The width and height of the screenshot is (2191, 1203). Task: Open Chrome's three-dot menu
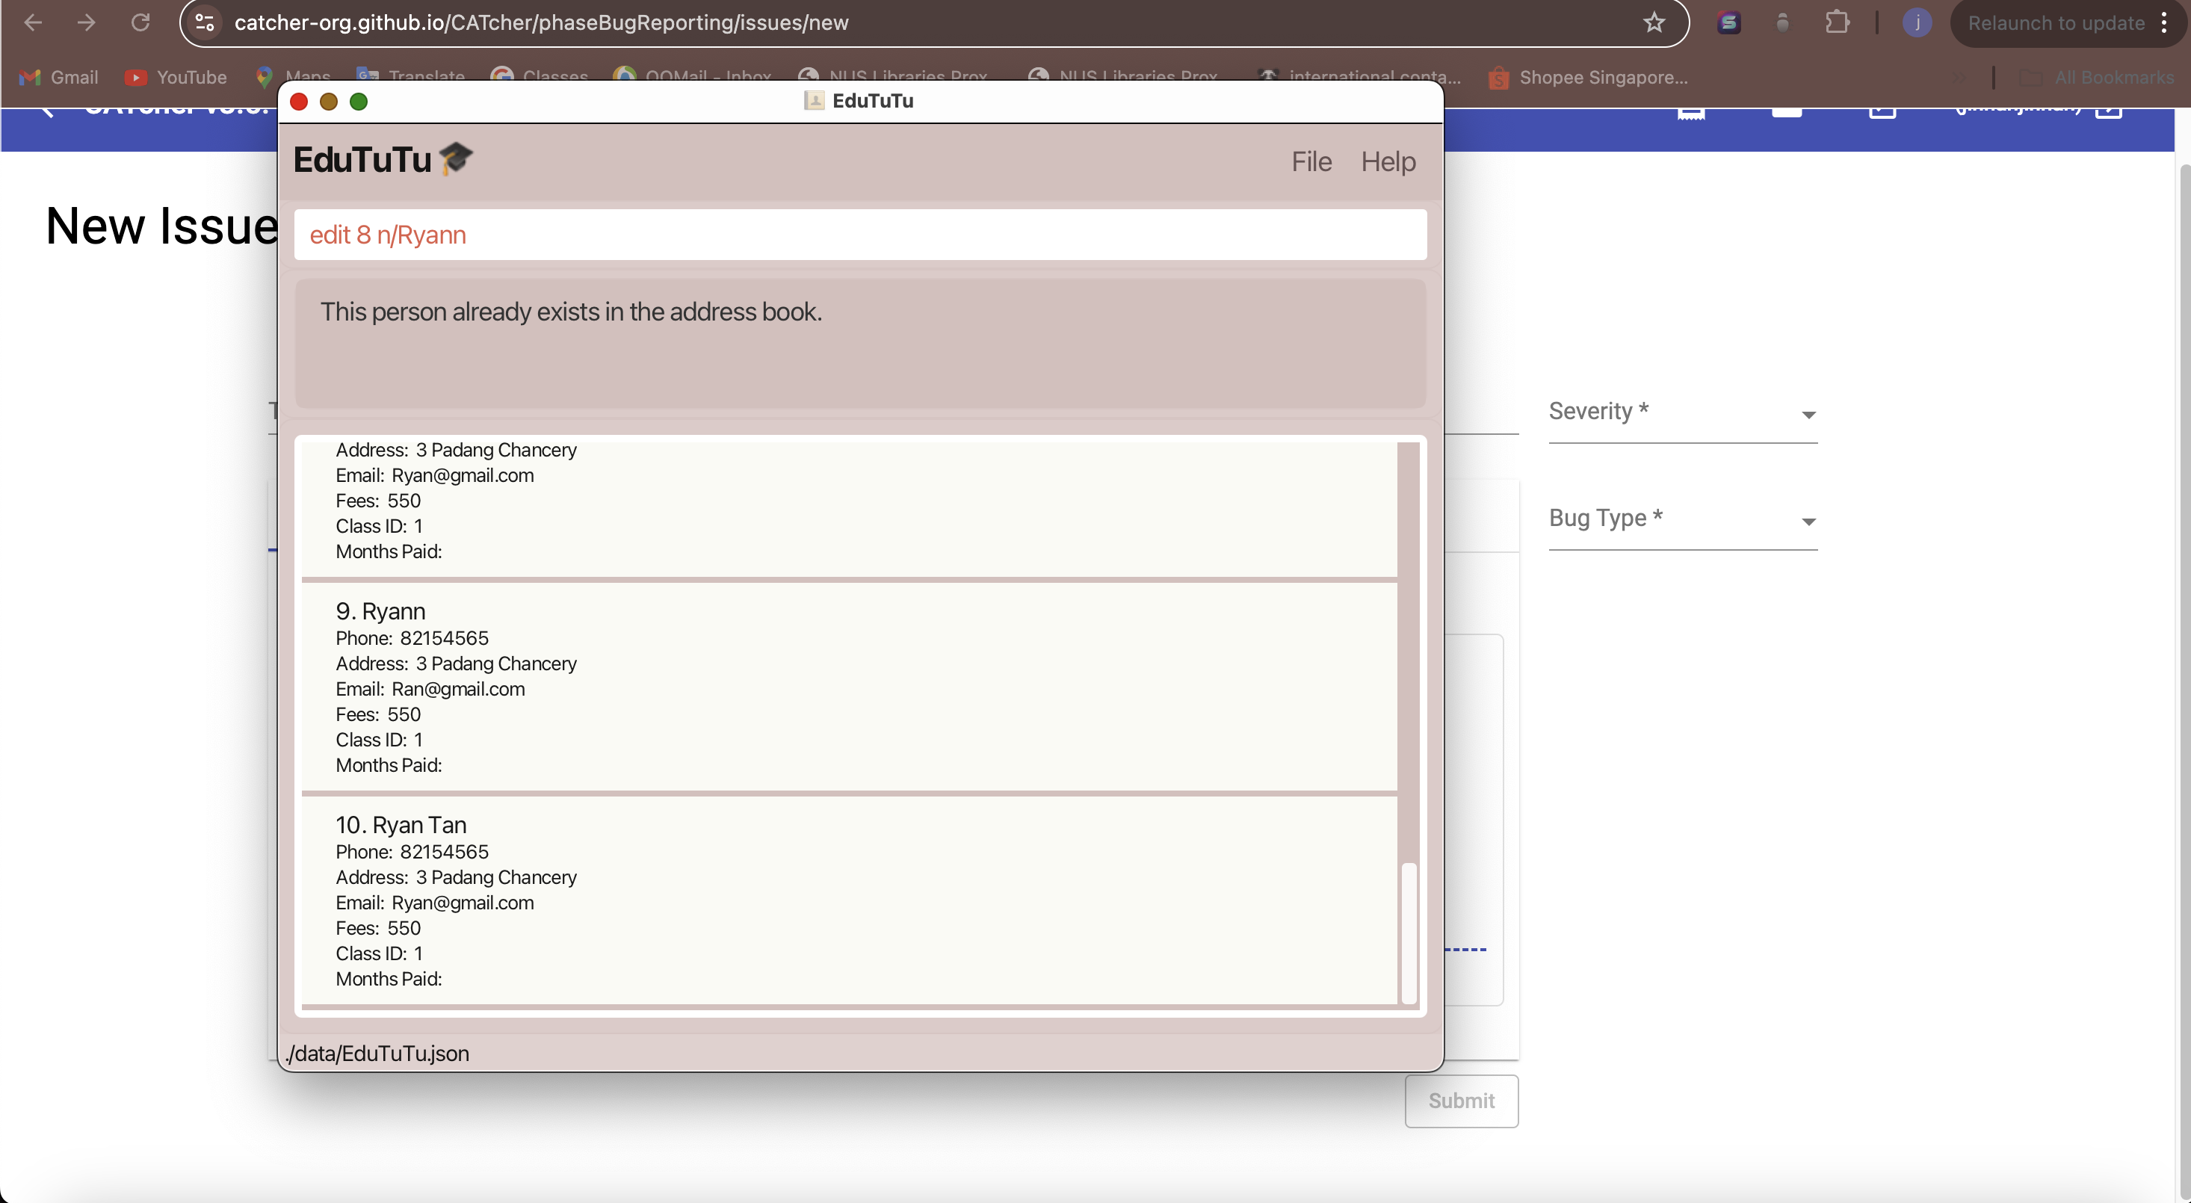point(2164,23)
